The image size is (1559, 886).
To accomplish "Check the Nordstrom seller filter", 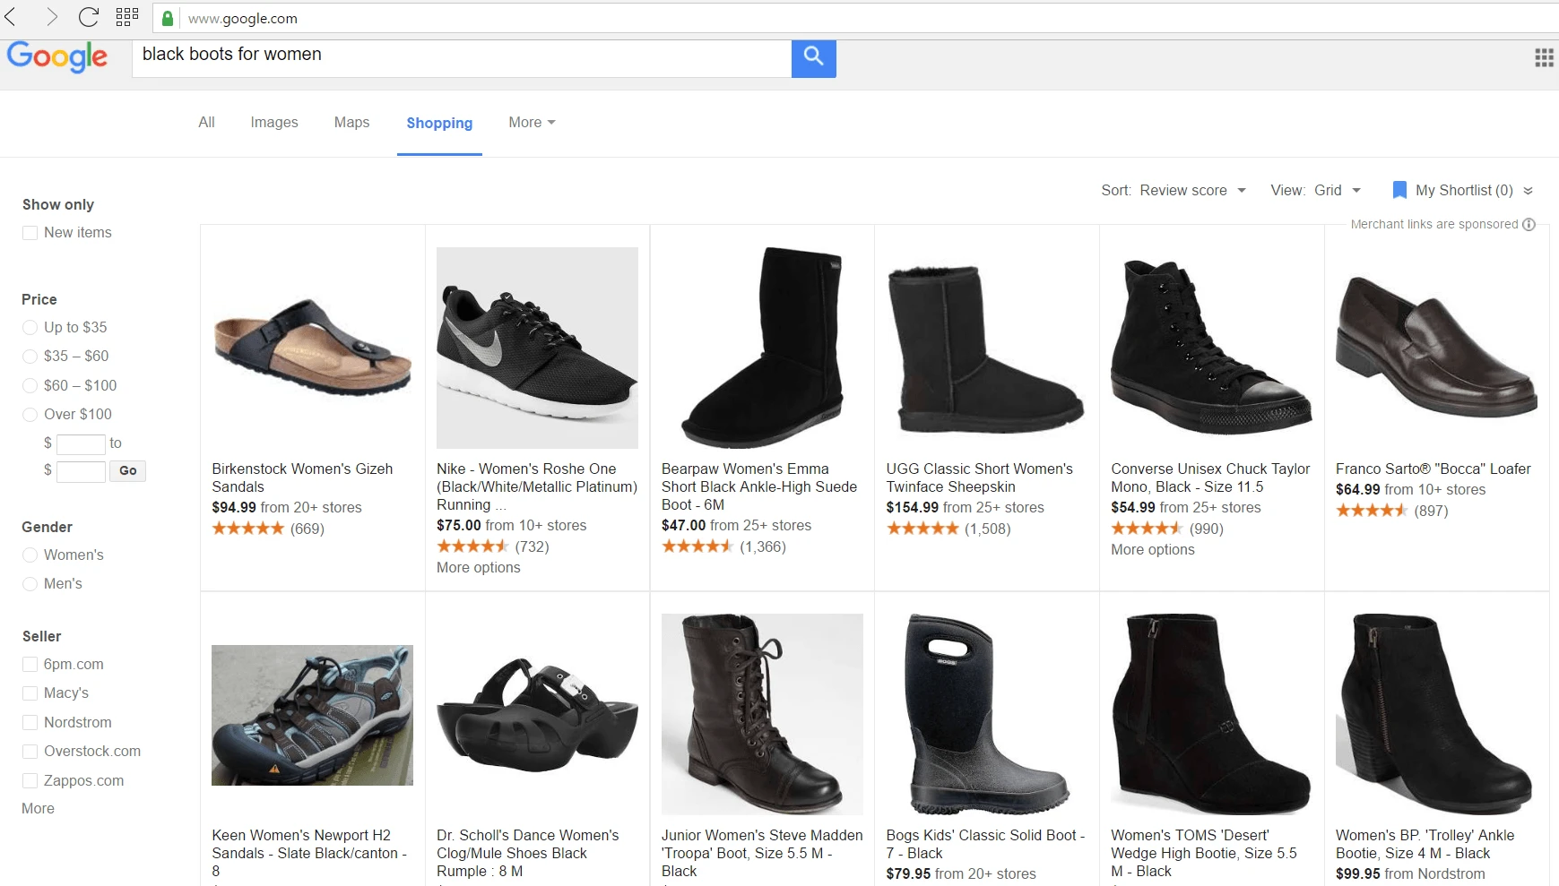I will tap(30, 722).
